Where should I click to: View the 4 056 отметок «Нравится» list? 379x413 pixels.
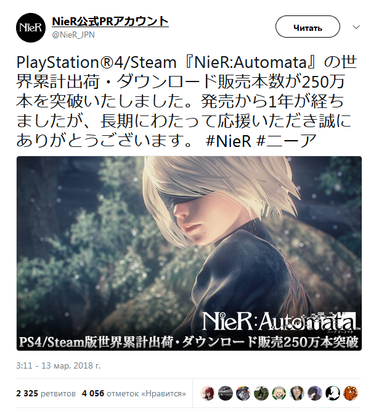(x=134, y=393)
